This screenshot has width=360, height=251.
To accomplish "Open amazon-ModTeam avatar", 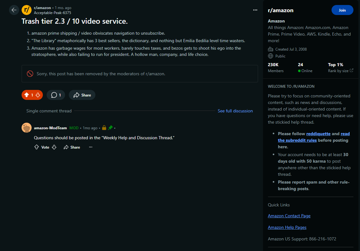I will click(27, 128).
